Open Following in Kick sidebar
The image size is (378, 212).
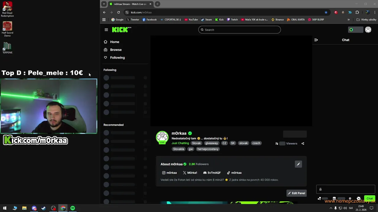click(114, 58)
